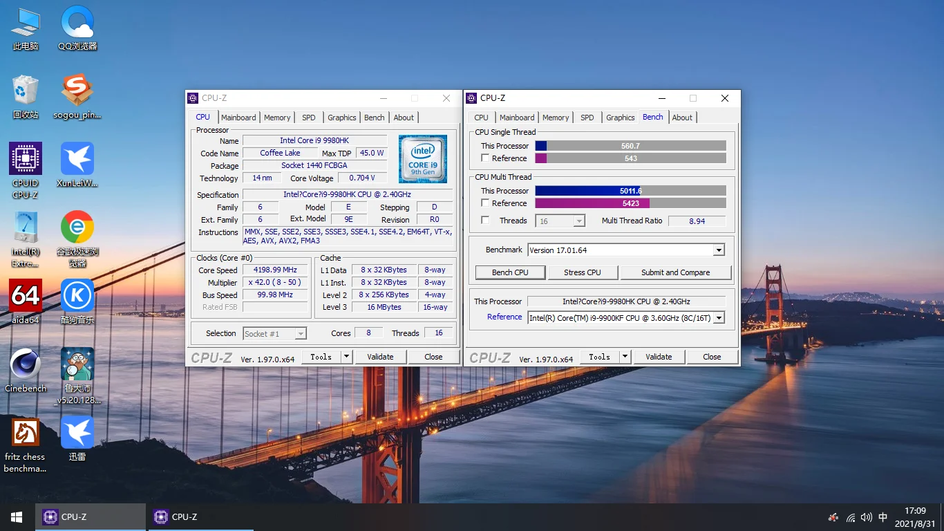Click the second CPU-Z taskbar button
The image size is (944, 531).
click(x=201, y=517)
